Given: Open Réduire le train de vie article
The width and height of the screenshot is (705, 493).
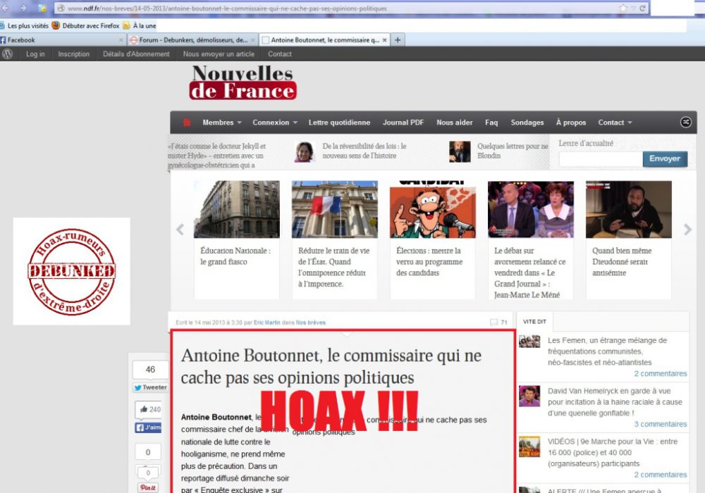Looking at the screenshot, I should click(x=333, y=267).
